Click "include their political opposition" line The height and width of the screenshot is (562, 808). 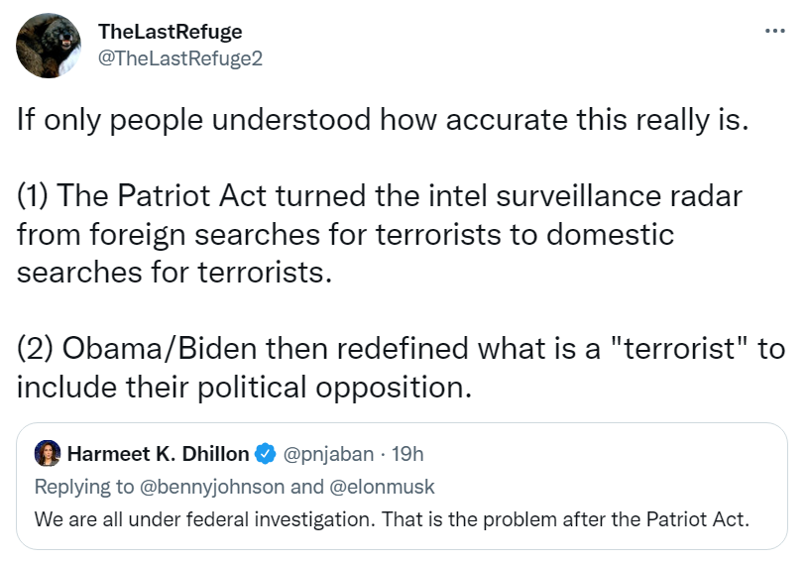[242, 387]
